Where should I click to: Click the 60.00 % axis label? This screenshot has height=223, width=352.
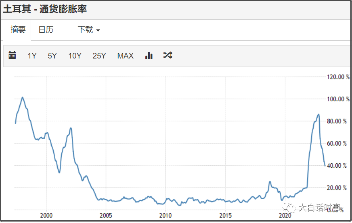pos(337,144)
